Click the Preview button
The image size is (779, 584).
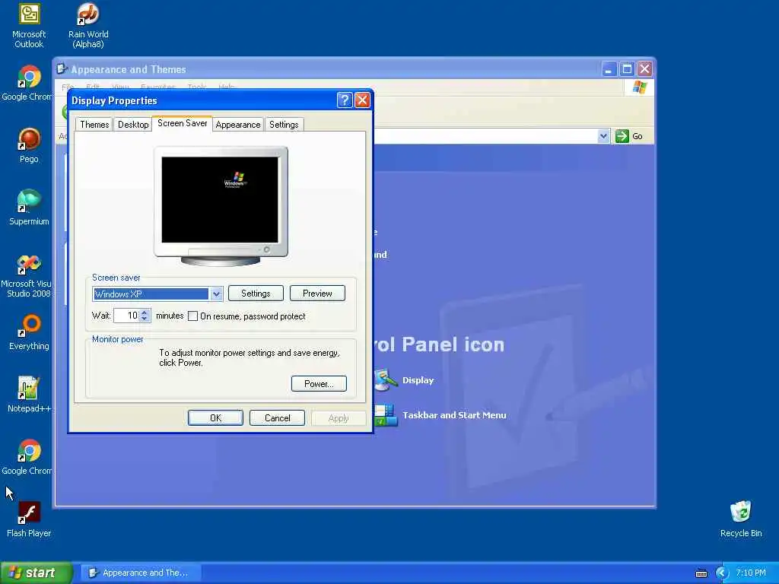pos(317,294)
